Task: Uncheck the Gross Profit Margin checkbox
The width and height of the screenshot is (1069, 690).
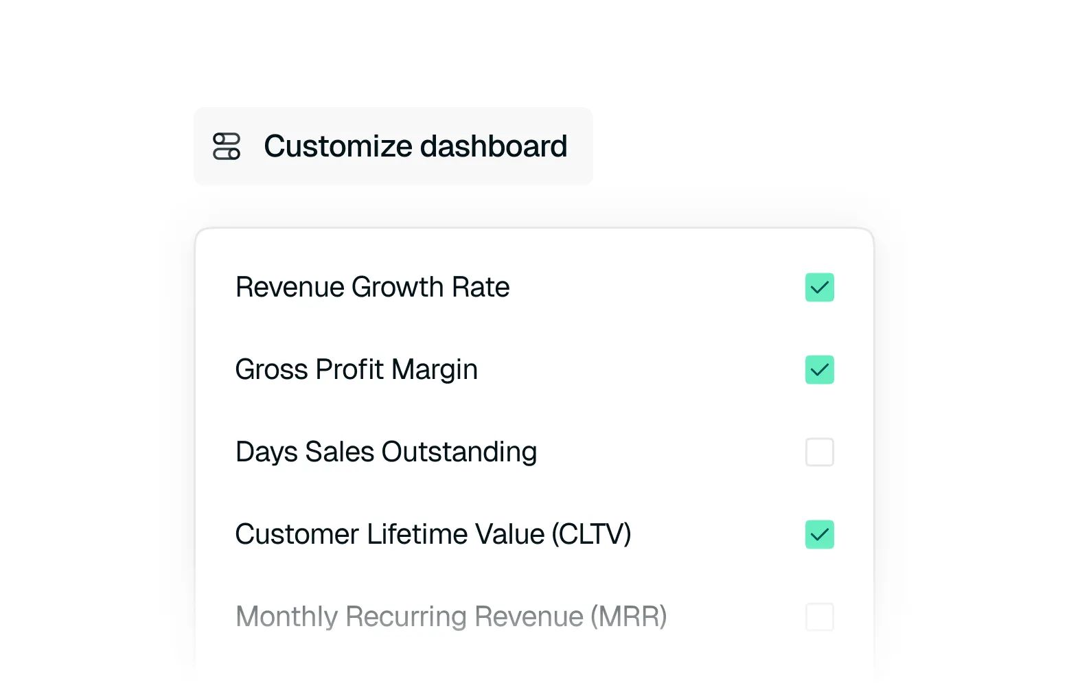Action: (x=819, y=370)
